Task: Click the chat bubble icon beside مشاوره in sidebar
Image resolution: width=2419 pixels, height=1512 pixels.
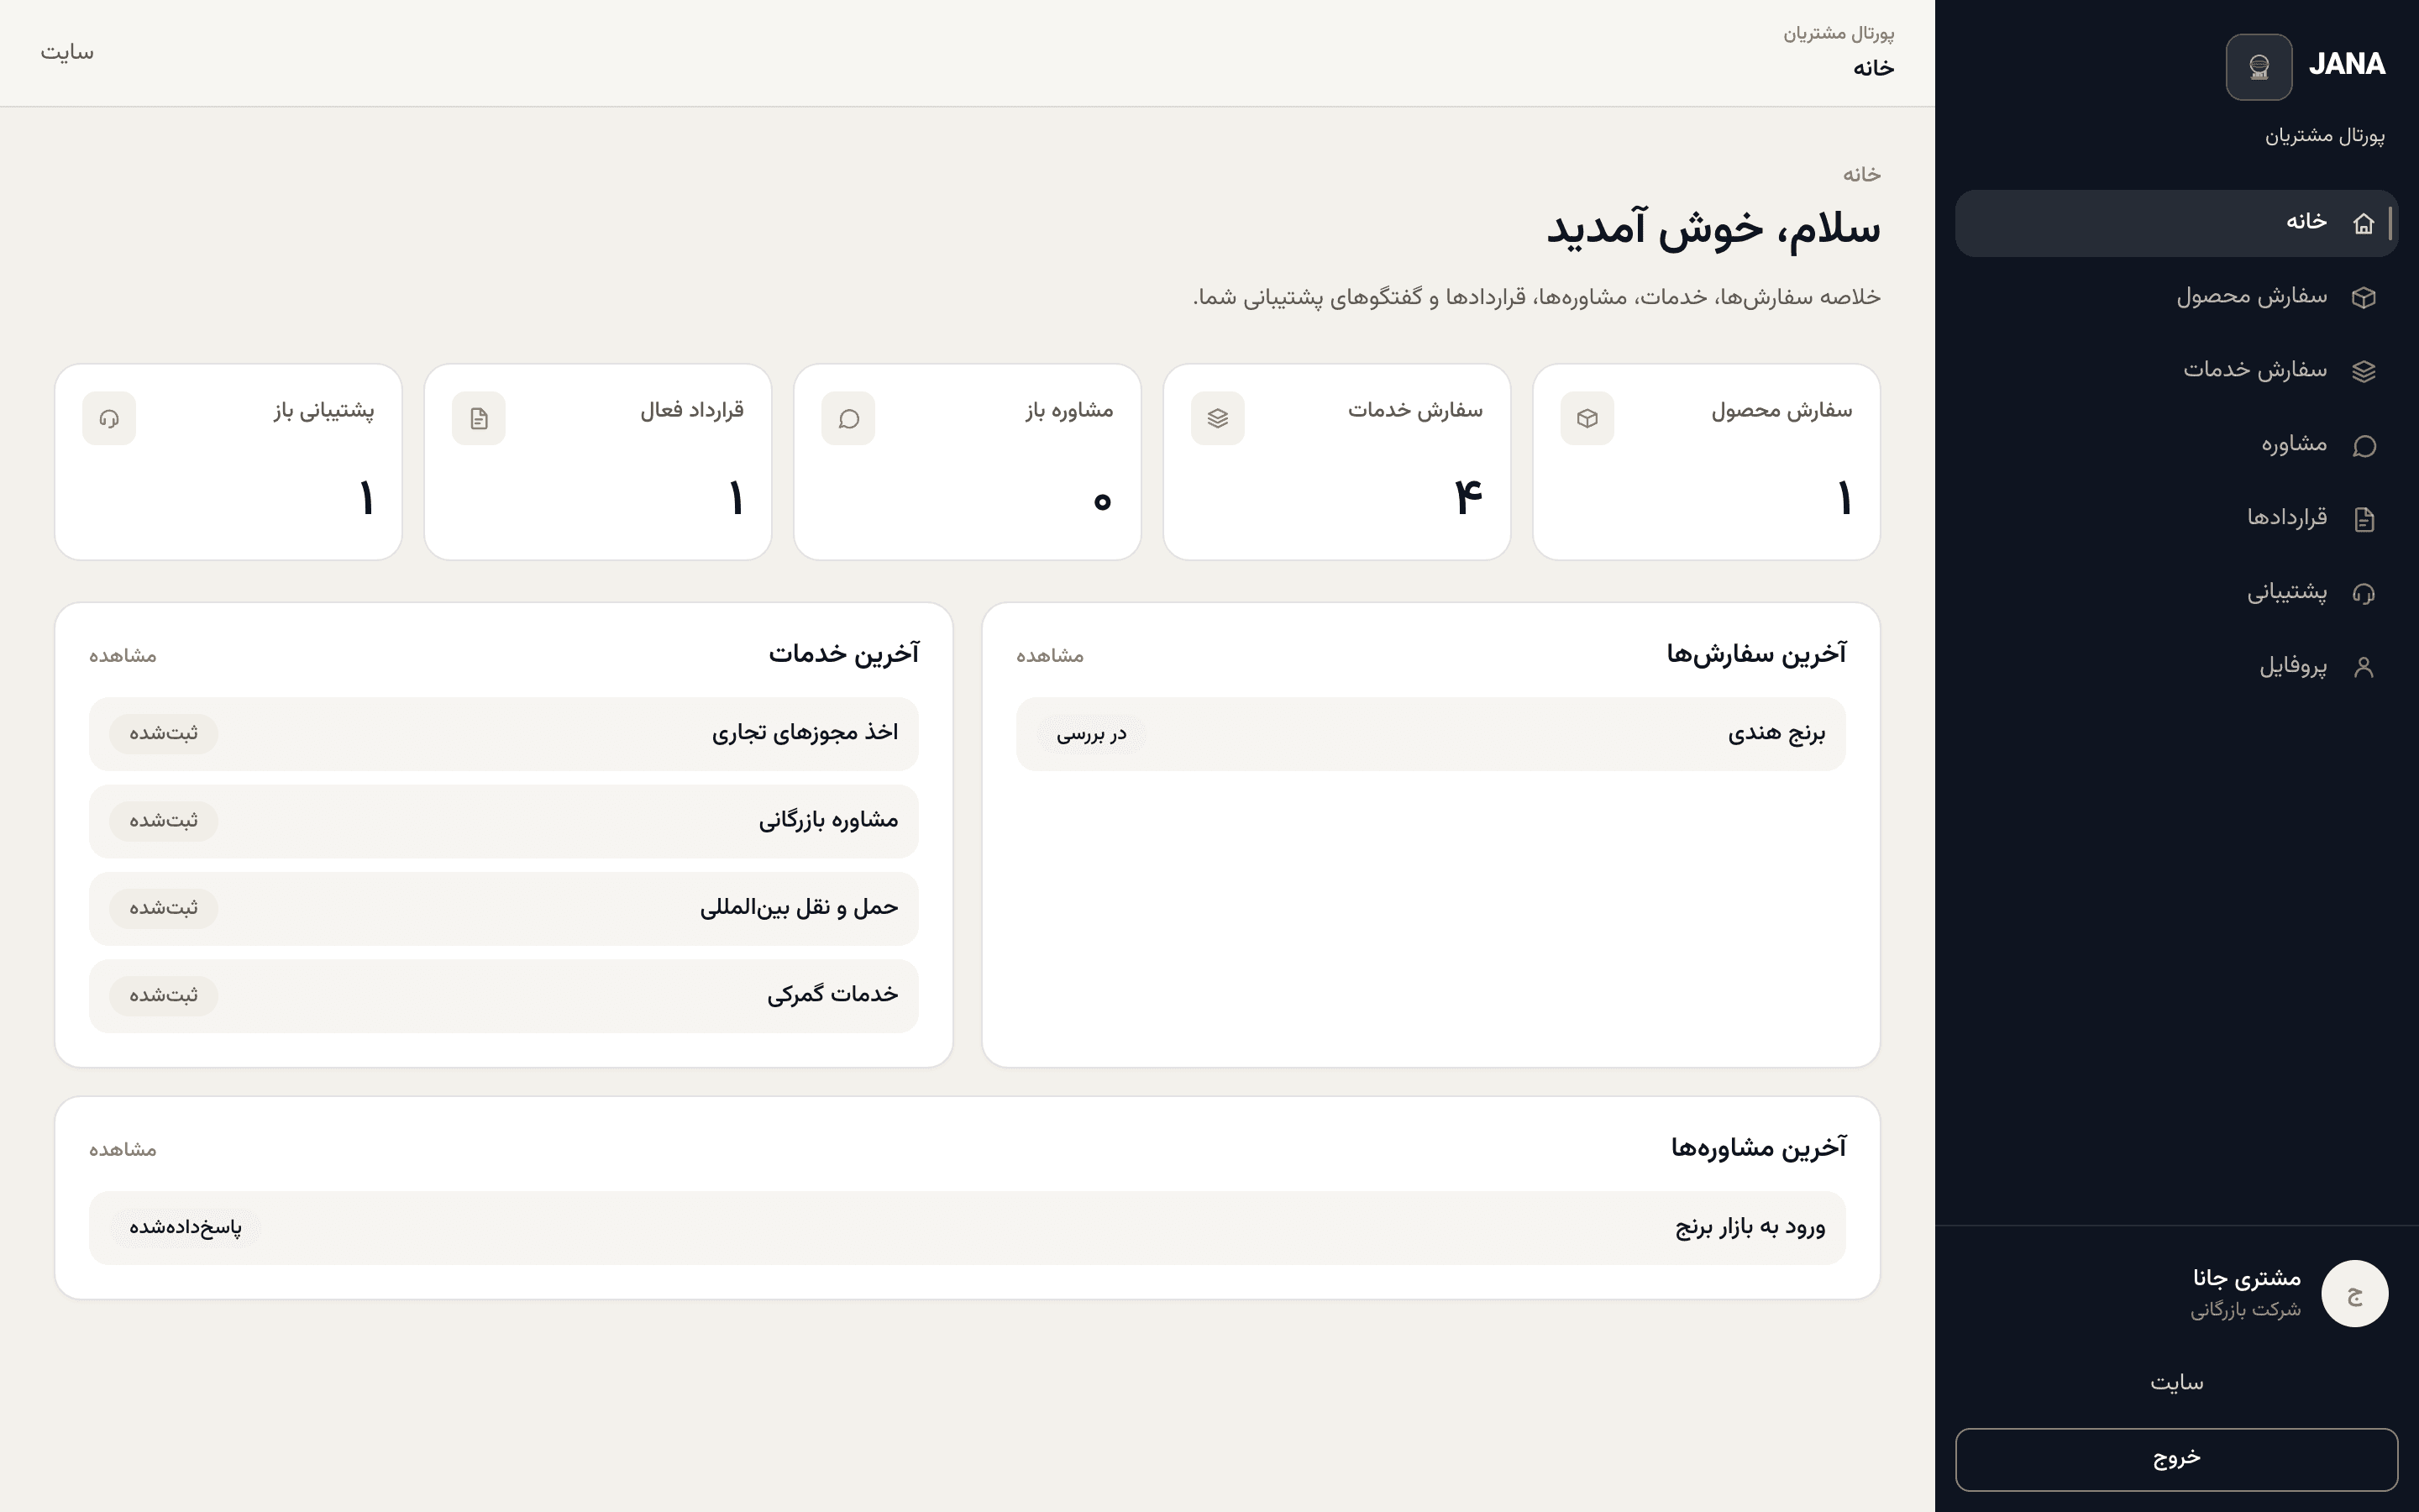Action: (2363, 445)
